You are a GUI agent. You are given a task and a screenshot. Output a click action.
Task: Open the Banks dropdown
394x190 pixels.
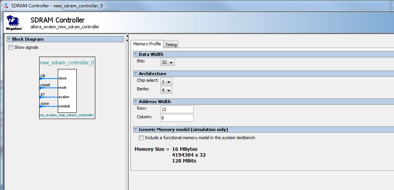(x=166, y=90)
